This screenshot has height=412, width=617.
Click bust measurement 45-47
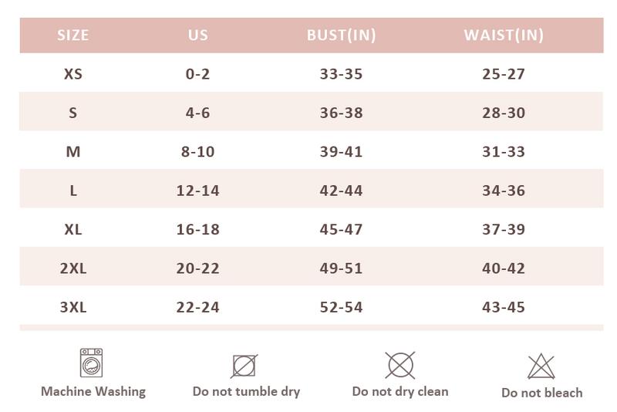[341, 229]
